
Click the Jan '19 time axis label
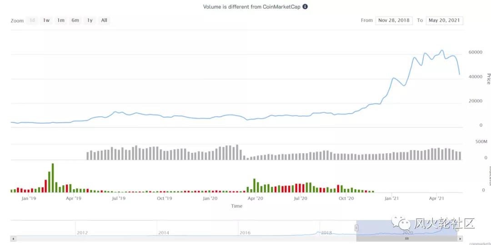point(29,198)
